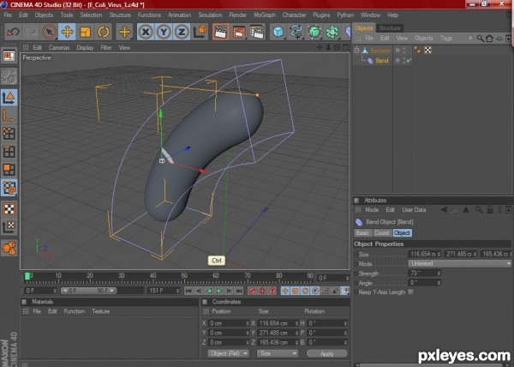This screenshot has height=367, width=514.
Task: Open the viewport layout icon in left sidebar
Action: (x=9, y=56)
